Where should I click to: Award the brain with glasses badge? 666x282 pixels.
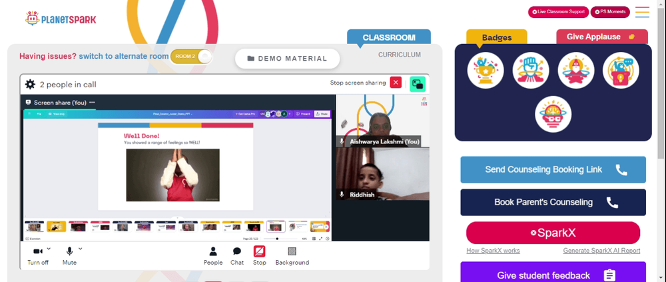click(x=553, y=114)
